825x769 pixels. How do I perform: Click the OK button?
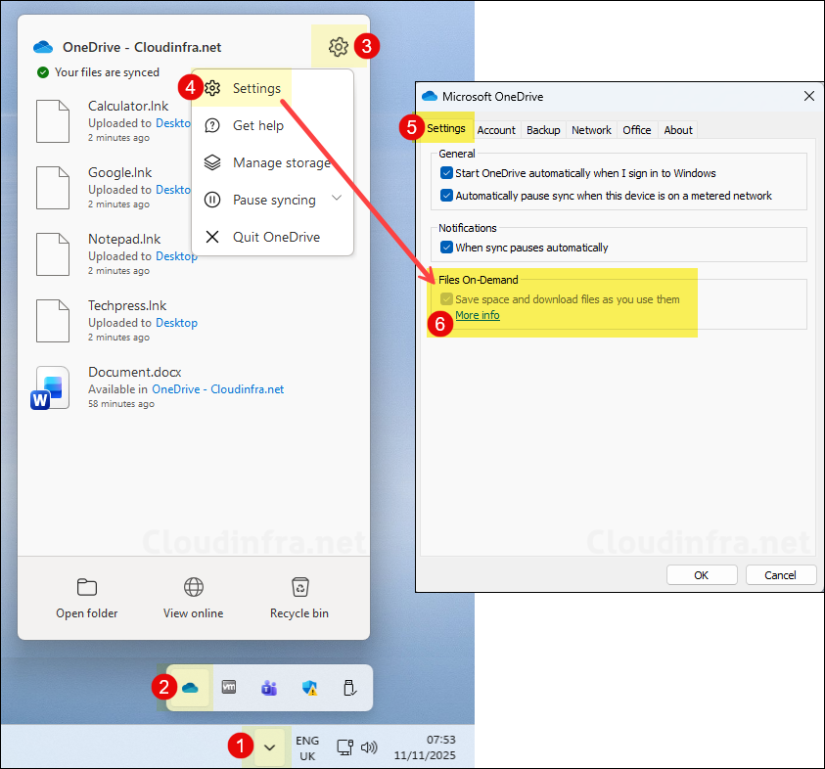click(x=702, y=574)
